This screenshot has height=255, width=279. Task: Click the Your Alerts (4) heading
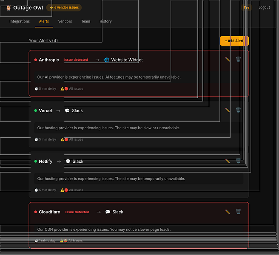(x=43, y=40)
